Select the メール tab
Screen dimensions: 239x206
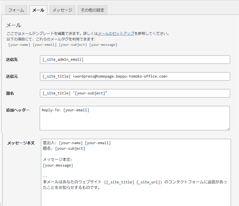38,10
